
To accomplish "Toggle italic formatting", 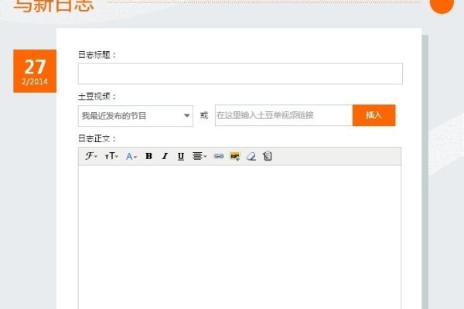I will click(165, 156).
